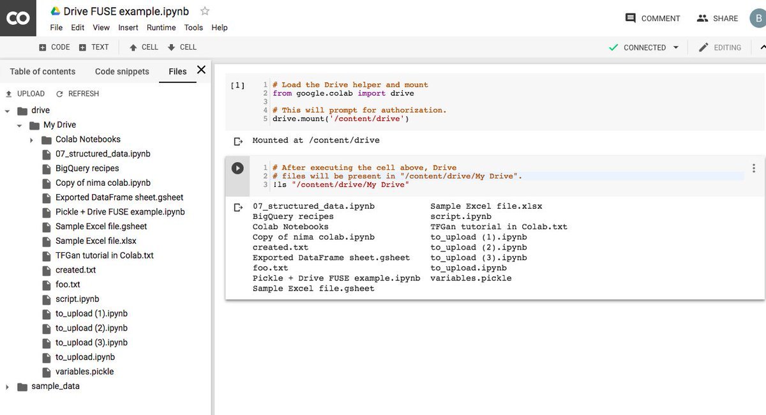Viewport: 766px width, 415px height.
Task: Open the COMMENT button
Action: click(653, 19)
